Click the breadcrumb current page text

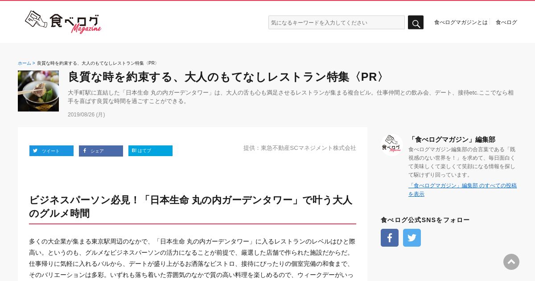[x=97, y=63]
